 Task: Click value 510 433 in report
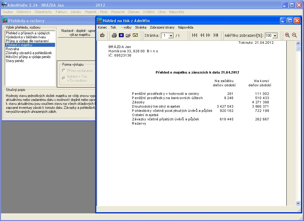point(262,98)
